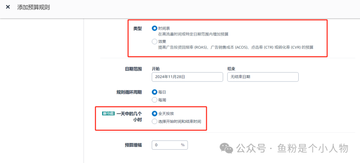Screen dimensions: 360x163
Task: Click the 结束 label above the end date
Action: [x=231, y=69]
